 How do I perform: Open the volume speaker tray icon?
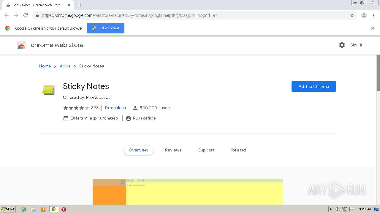point(338,209)
